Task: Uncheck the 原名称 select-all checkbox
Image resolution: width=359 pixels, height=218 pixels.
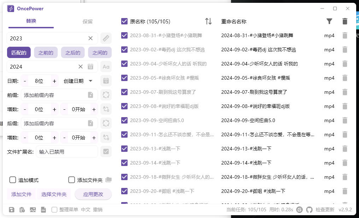Action: (x=124, y=21)
